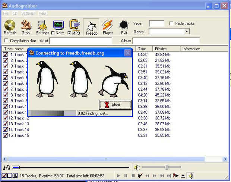The width and height of the screenshot is (231, 182).
Task: Sort by Filesize column header
Action: 166,49
